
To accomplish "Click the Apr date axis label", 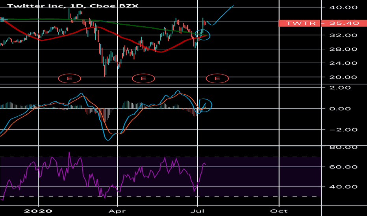I will click(117, 211).
